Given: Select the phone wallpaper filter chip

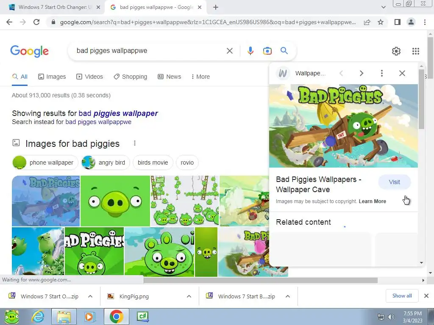Looking at the screenshot, I should 45,162.
